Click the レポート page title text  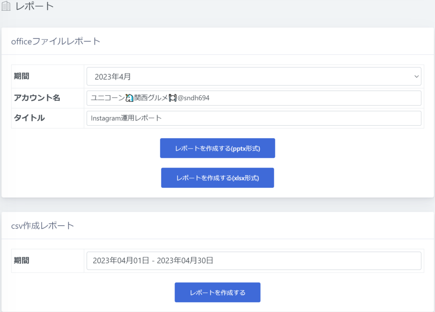tap(35, 6)
